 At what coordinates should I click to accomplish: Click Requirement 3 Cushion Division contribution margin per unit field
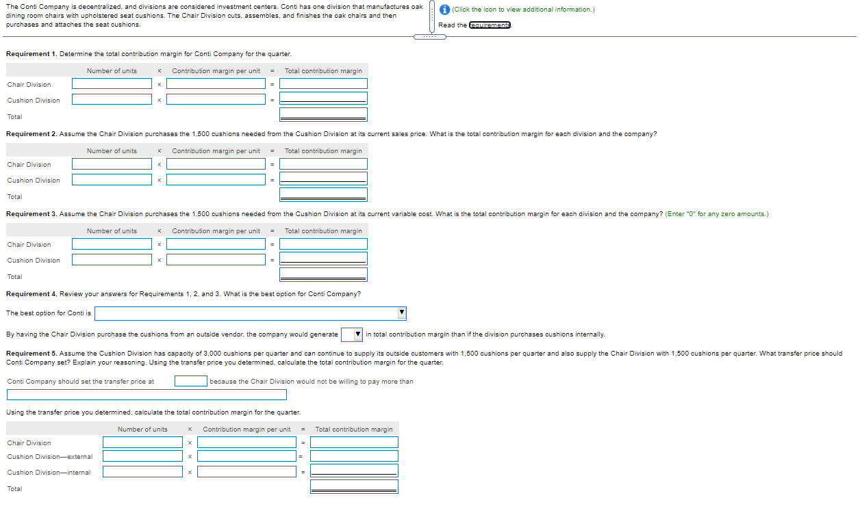(216, 259)
